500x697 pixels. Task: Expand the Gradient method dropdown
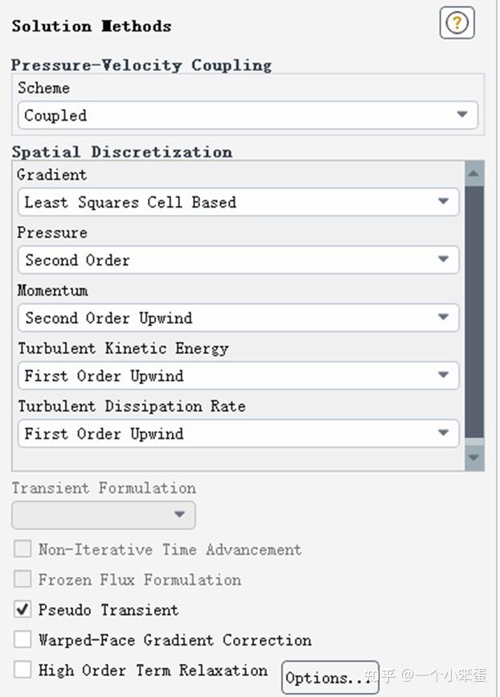[444, 202]
